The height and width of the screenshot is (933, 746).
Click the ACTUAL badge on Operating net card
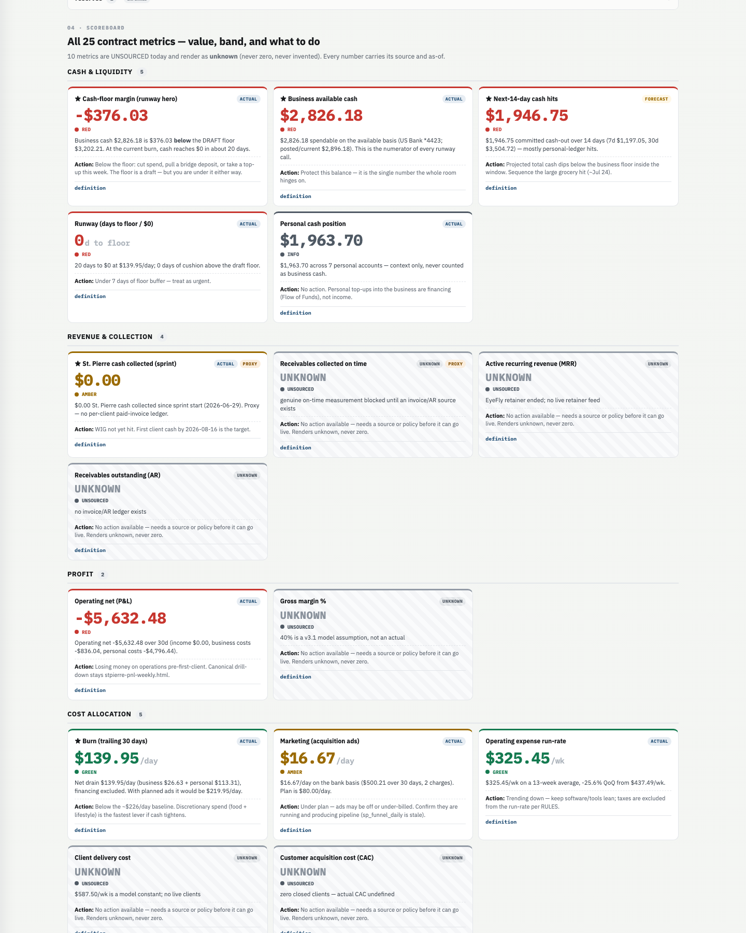point(248,602)
